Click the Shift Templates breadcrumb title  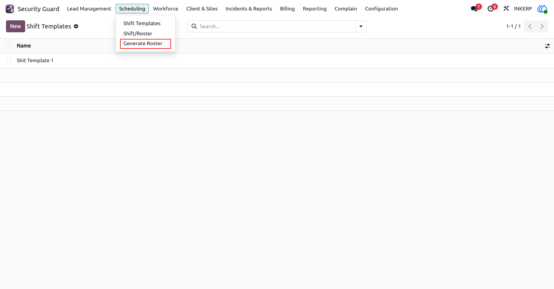point(49,26)
